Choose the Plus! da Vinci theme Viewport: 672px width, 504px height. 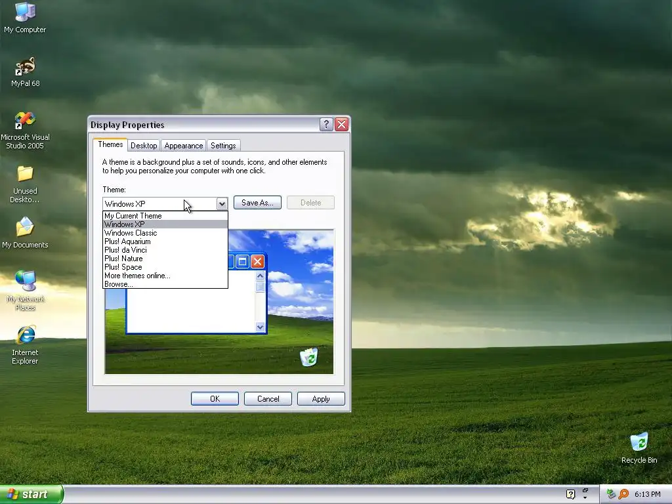[165, 250]
